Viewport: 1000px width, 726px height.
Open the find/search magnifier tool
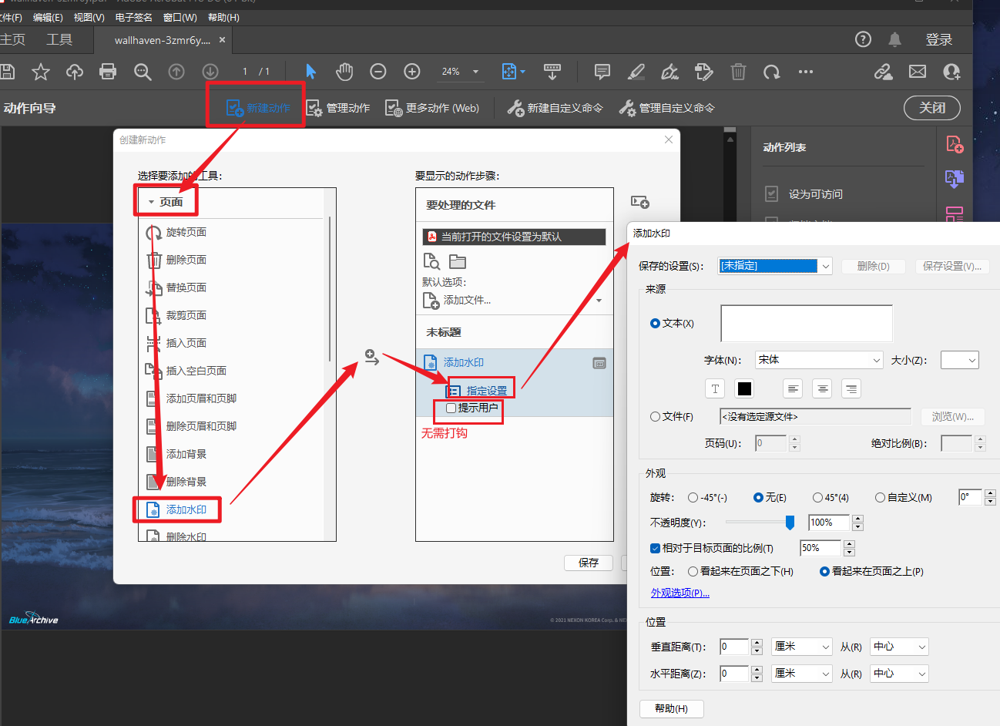143,72
